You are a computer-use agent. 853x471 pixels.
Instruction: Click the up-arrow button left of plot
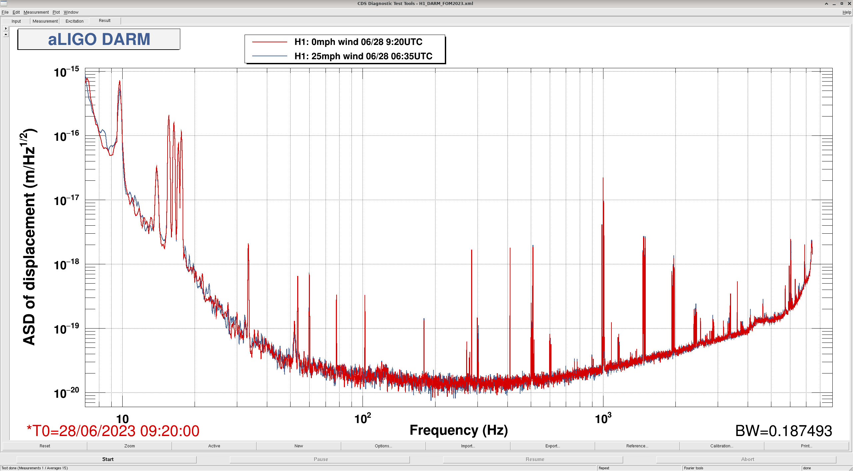click(6, 34)
